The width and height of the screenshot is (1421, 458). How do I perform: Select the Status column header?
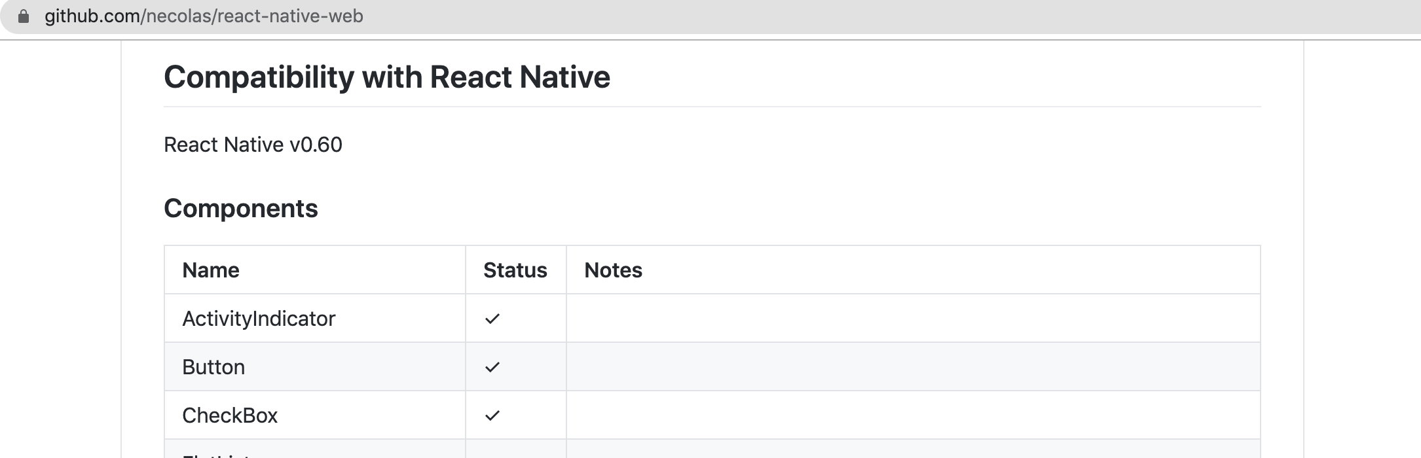click(x=515, y=270)
